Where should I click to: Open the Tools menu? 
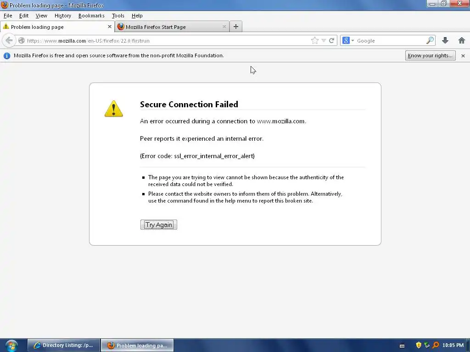click(x=118, y=16)
